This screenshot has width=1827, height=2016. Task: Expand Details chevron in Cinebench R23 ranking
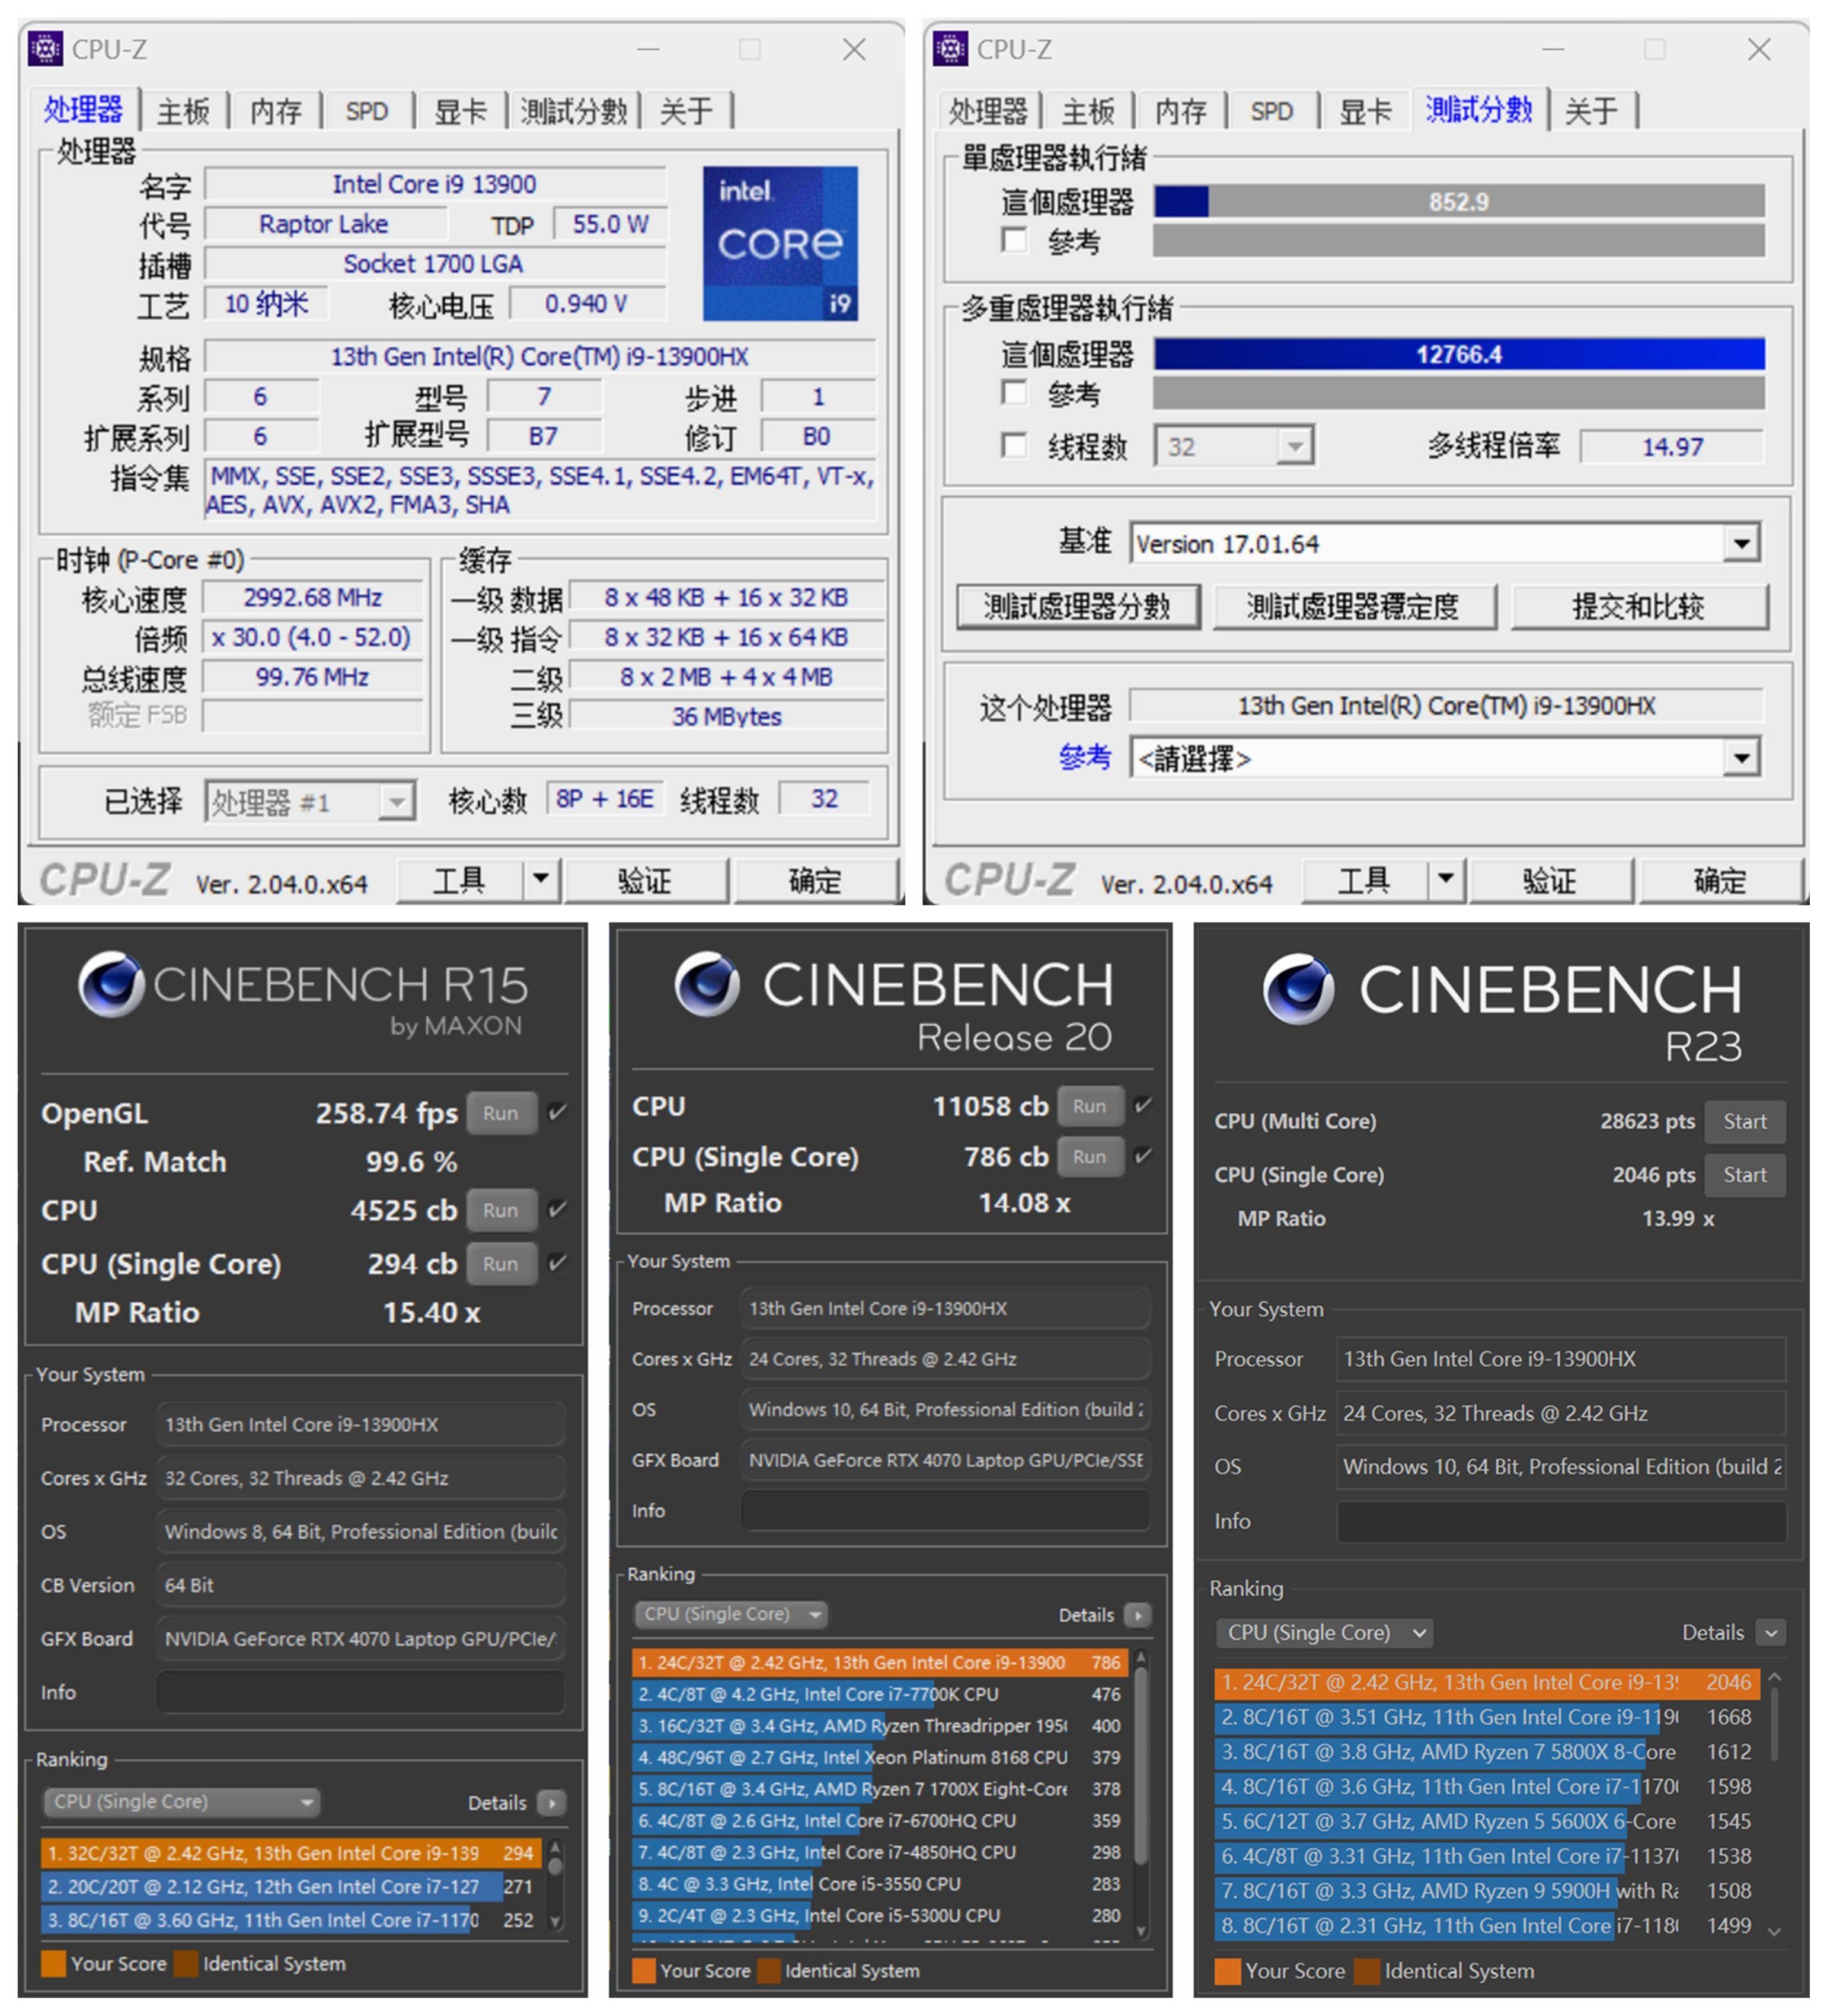(x=1771, y=1632)
